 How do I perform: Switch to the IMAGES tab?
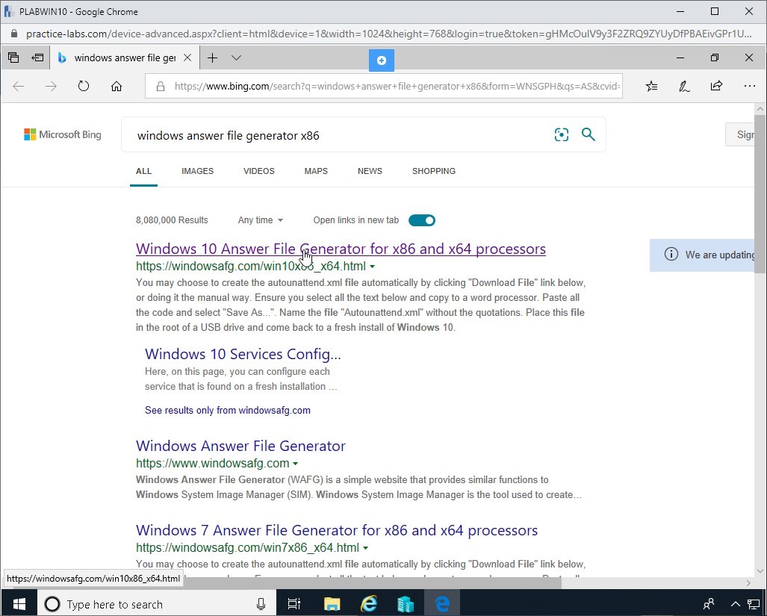[x=198, y=171]
